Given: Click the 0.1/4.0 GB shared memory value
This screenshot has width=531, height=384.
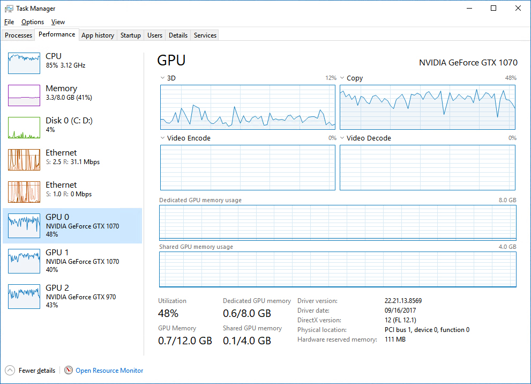Looking at the screenshot, I should pos(247,341).
